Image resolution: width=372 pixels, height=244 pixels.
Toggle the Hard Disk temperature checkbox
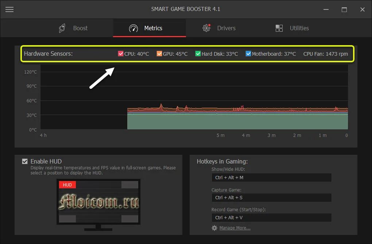click(198, 54)
